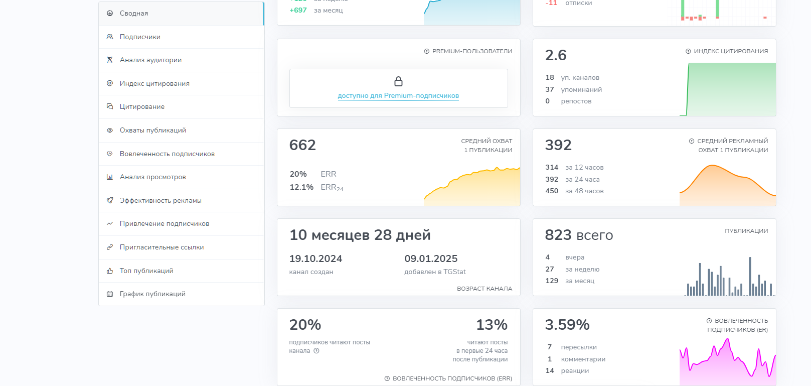811x386 pixels.
Task: Click the '3.59%' engagement rate value
Action: tap(567, 325)
